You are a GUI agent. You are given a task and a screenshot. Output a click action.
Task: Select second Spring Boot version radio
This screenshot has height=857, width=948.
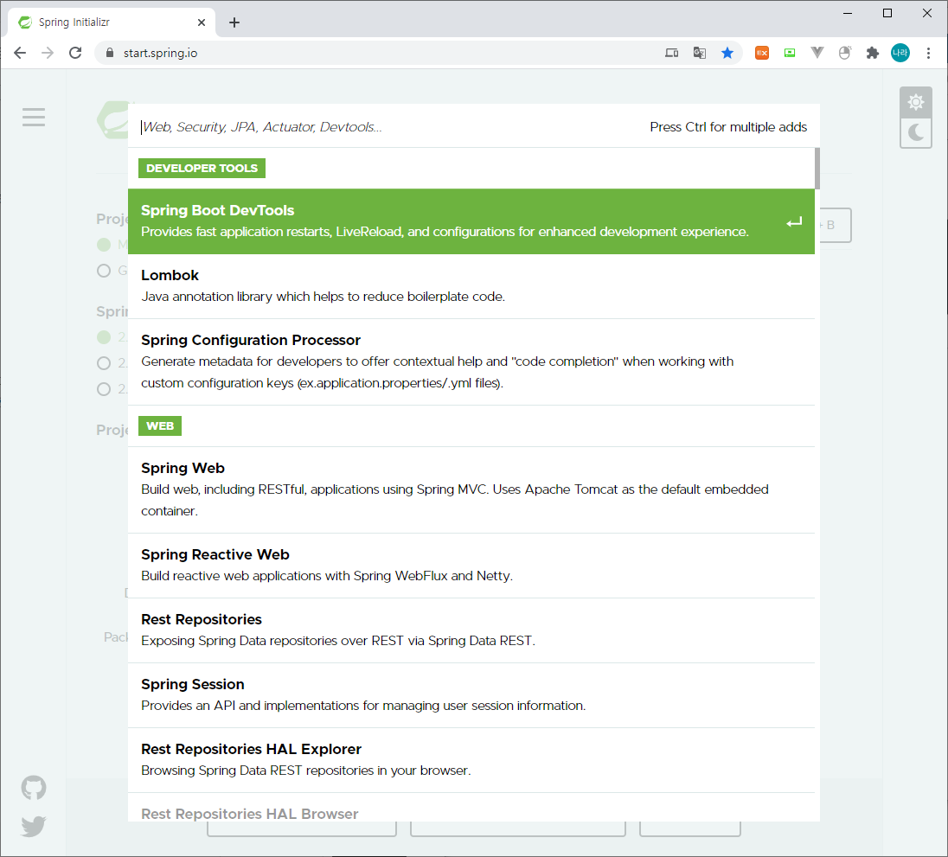click(x=104, y=362)
